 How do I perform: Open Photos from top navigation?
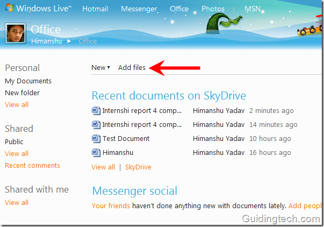click(213, 9)
